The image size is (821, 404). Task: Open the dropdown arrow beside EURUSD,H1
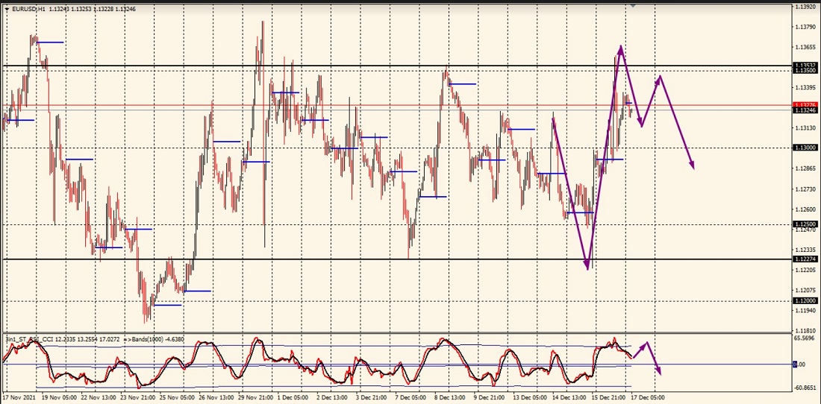click(x=7, y=9)
